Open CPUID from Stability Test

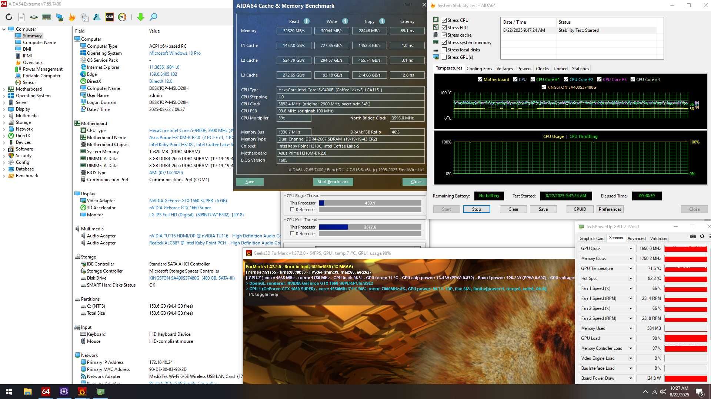point(580,209)
